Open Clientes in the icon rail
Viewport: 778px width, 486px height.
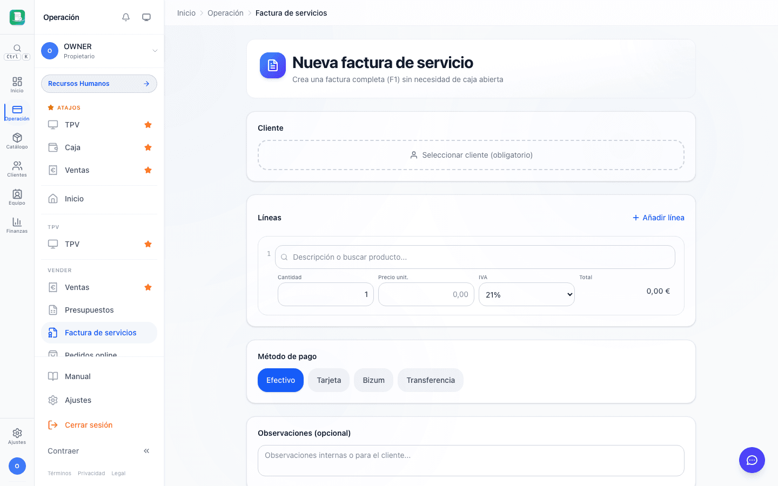pos(17,169)
